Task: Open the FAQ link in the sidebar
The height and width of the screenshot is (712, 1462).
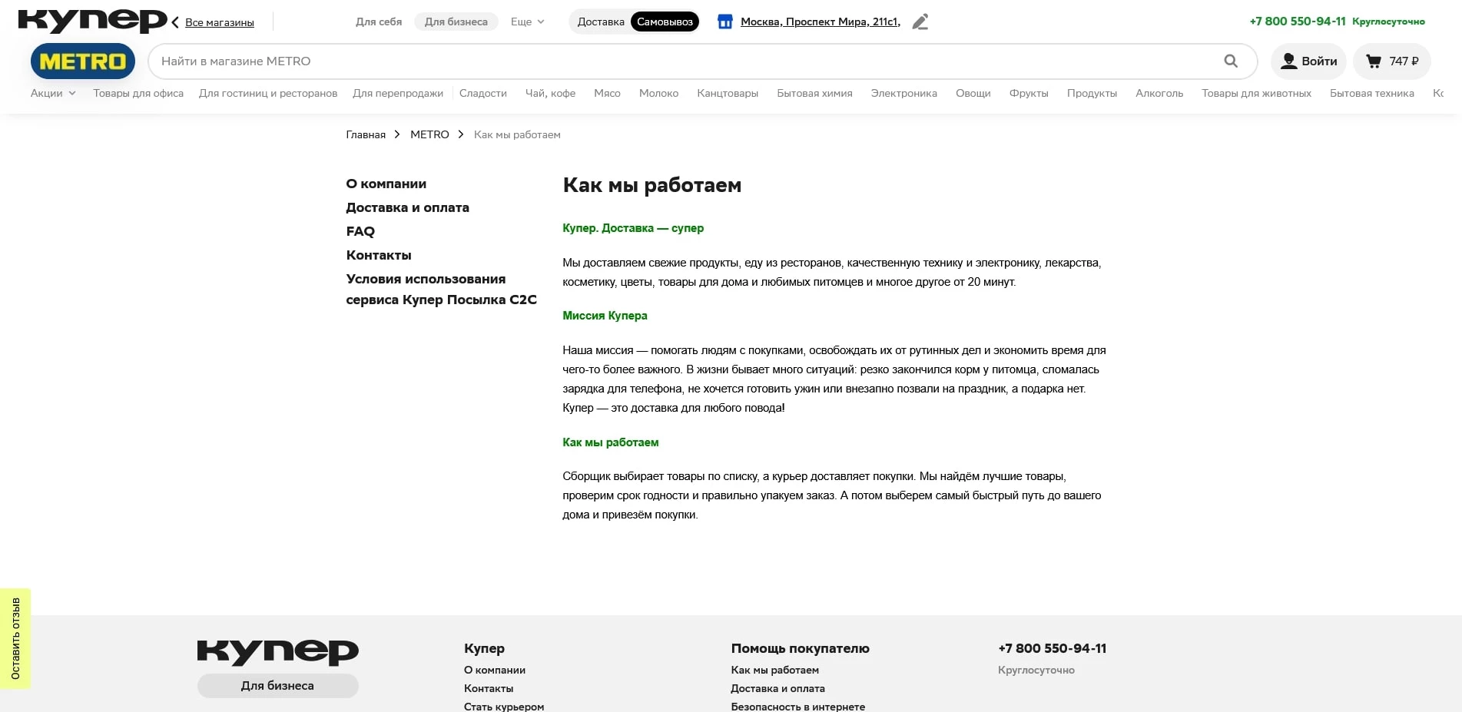Action: click(360, 231)
